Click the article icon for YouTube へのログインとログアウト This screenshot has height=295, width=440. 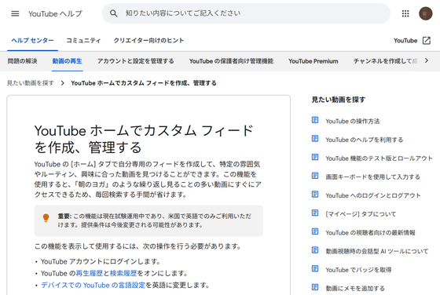point(315,195)
